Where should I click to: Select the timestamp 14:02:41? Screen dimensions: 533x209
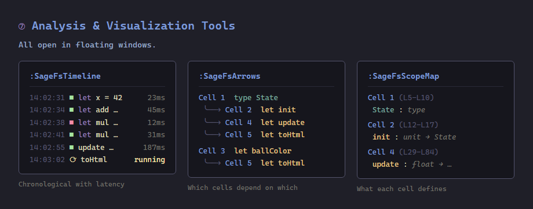point(47,135)
